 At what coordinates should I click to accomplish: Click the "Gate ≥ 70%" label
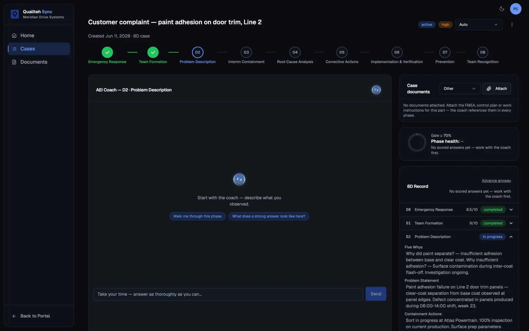click(441, 136)
